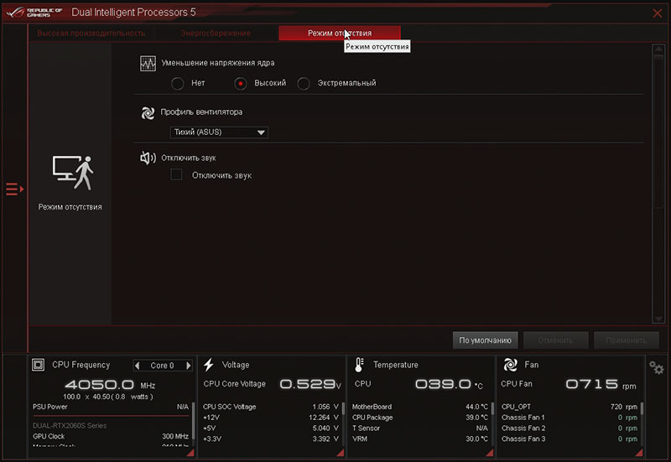Click the Away Mode walking figure icon

[x=73, y=173]
